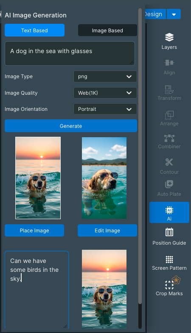This screenshot has height=333, width=191.
Task: Open the Image Quality Web(1K) dropdown
Action: (105, 93)
